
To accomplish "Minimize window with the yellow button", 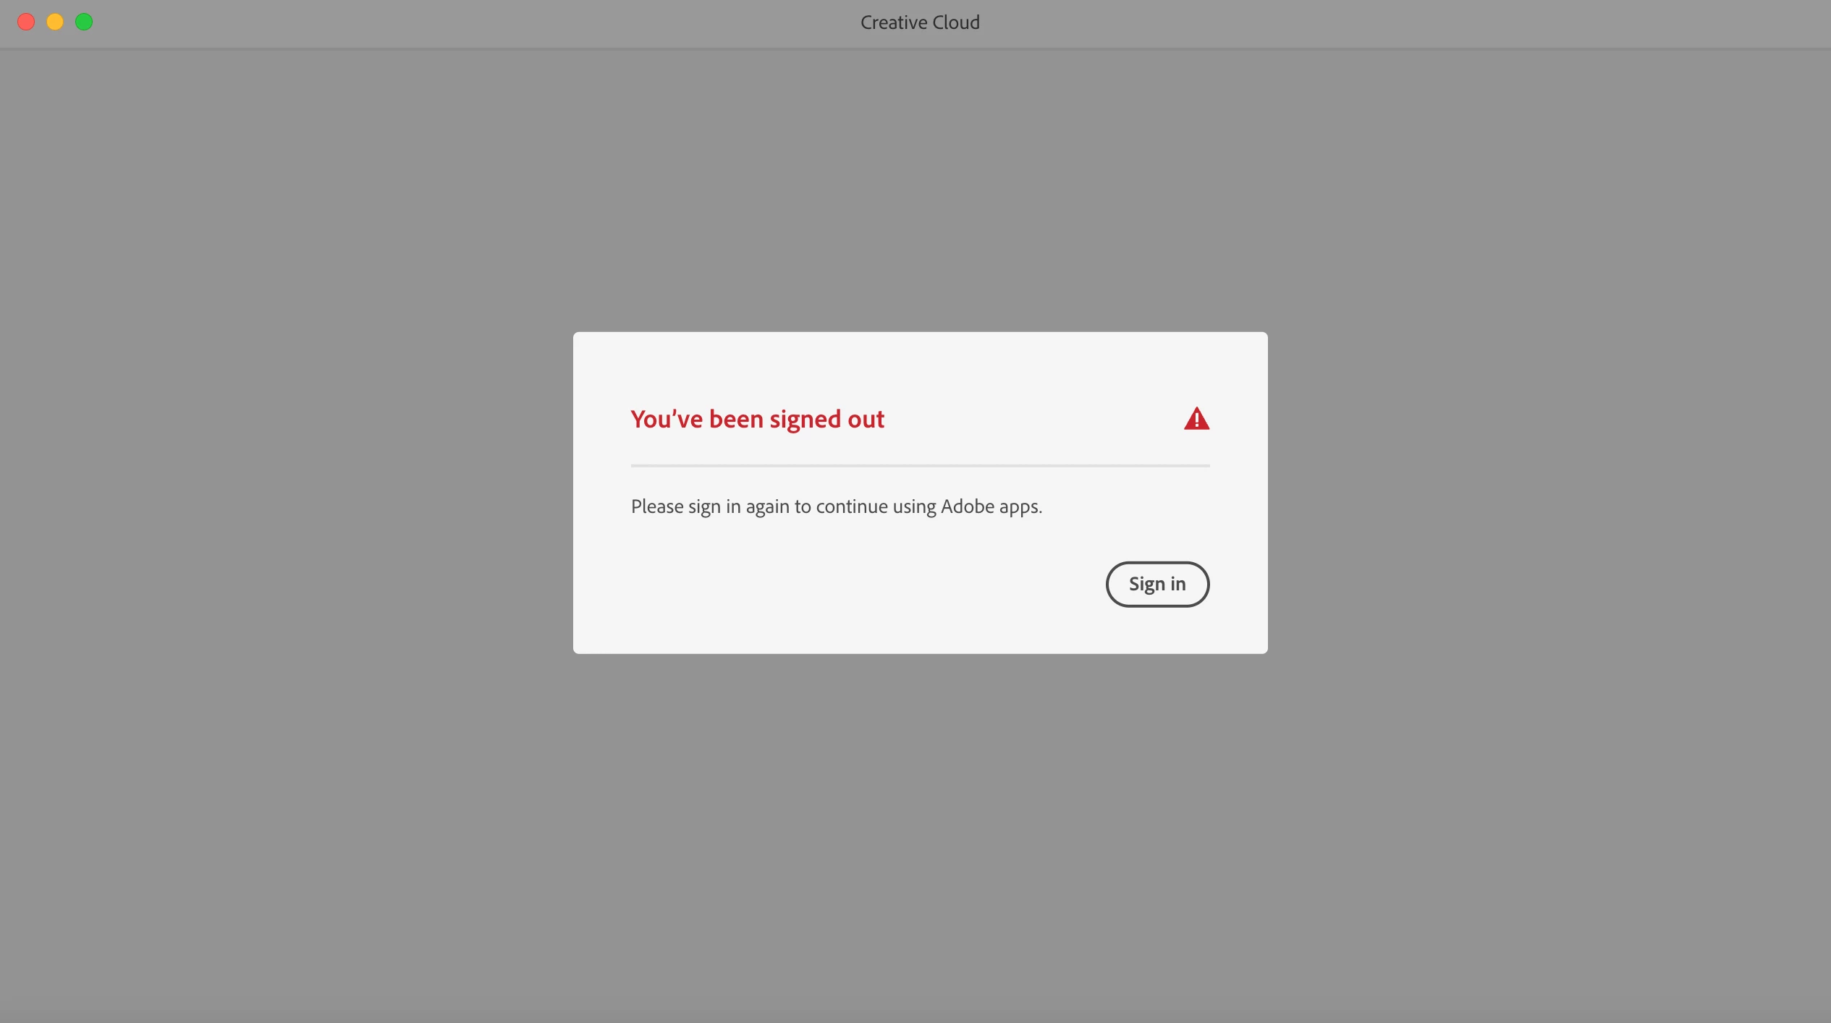I will pyautogui.click(x=55, y=22).
